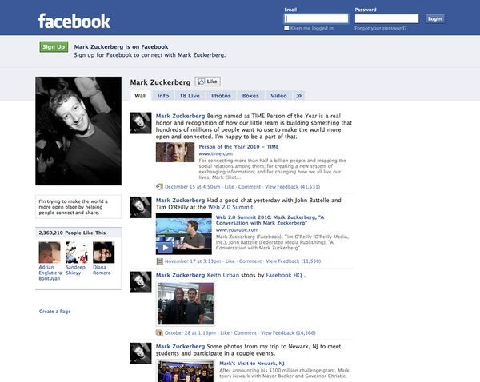Click the avatar beside the Web 2.0 Summit post
Viewport: 480px width, 382px height.
141,207
